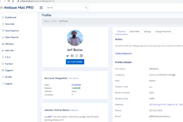
Task: Click Jeff Butler's profile photo
Action: click(75, 38)
